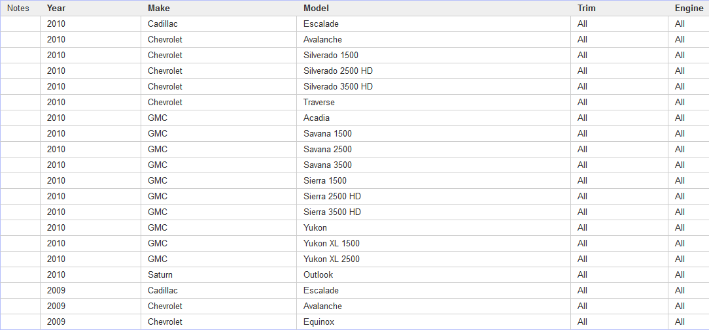Click the Trim column header
Screen dimensions: 709x330
click(x=619, y=8)
